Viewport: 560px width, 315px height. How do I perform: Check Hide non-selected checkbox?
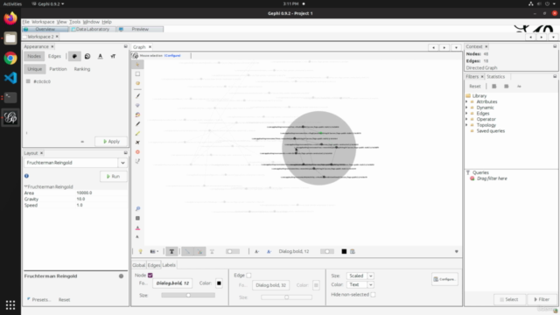373,295
